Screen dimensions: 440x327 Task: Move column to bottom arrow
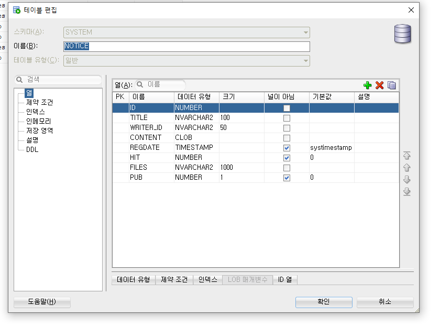coord(407,192)
